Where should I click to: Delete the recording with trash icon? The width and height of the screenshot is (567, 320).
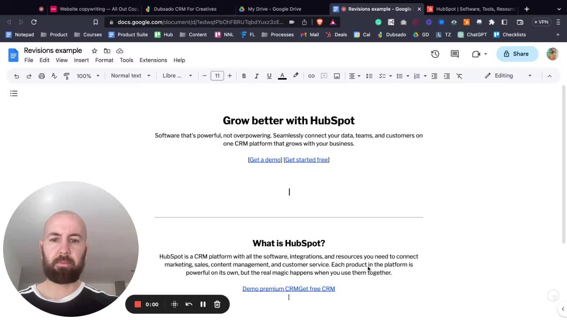[217, 304]
